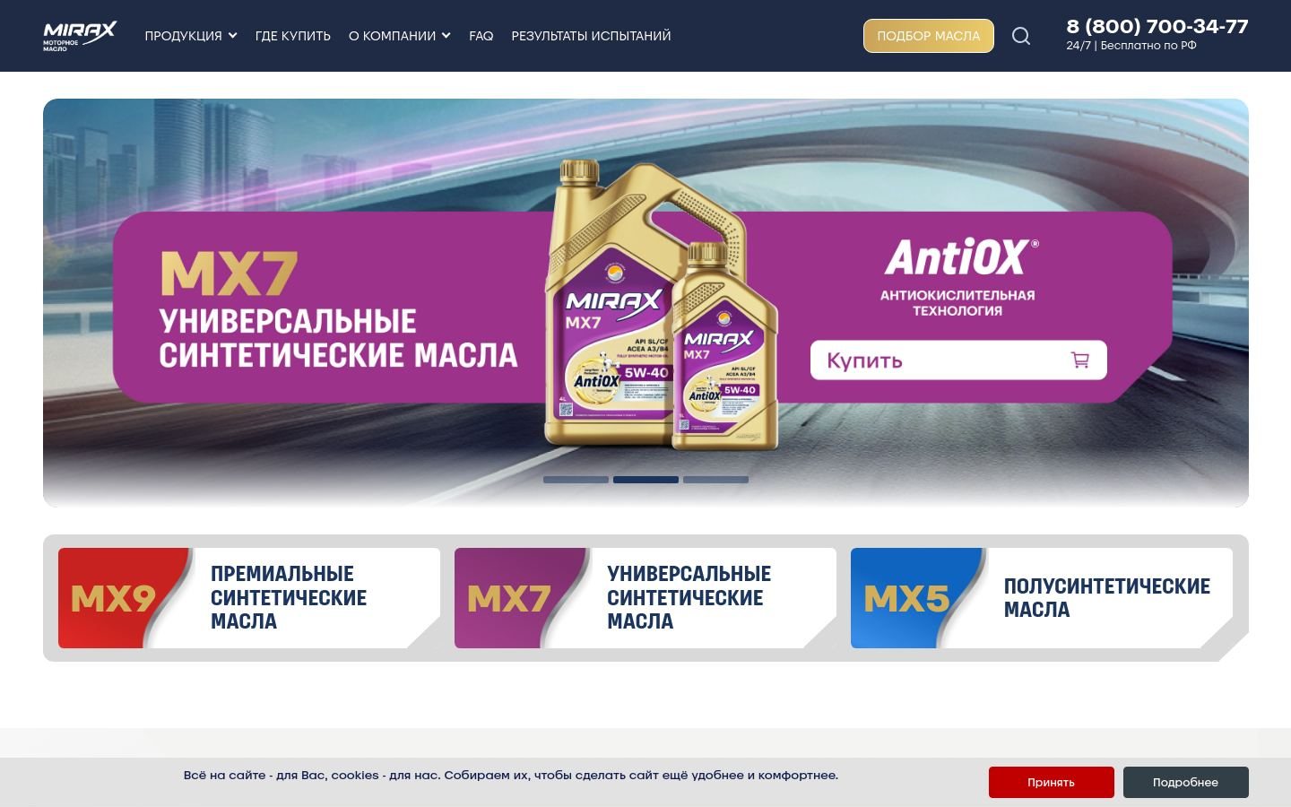The image size is (1291, 807).
Task: Select the first carousel slide indicator
Action: coord(576,480)
